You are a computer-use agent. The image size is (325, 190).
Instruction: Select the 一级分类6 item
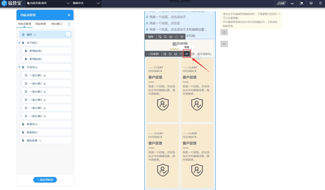click(47, 116)
